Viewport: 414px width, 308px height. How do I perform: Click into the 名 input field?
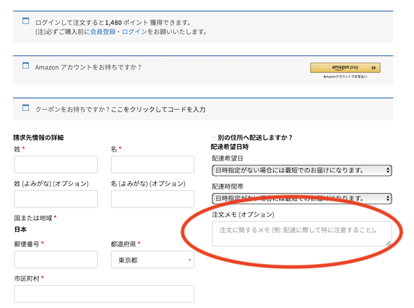(152, 165)
